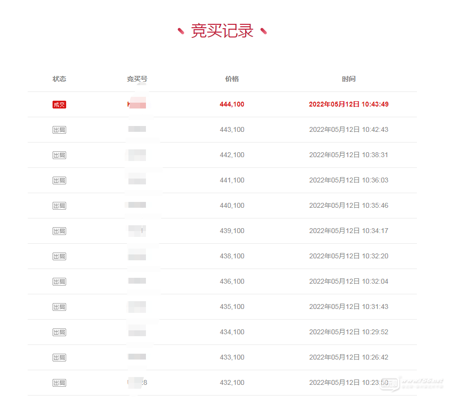Viewport: 449px width, 397px height.
Task: Click the time 2022年05月12日 10:31:43
Action: (349, 307)
